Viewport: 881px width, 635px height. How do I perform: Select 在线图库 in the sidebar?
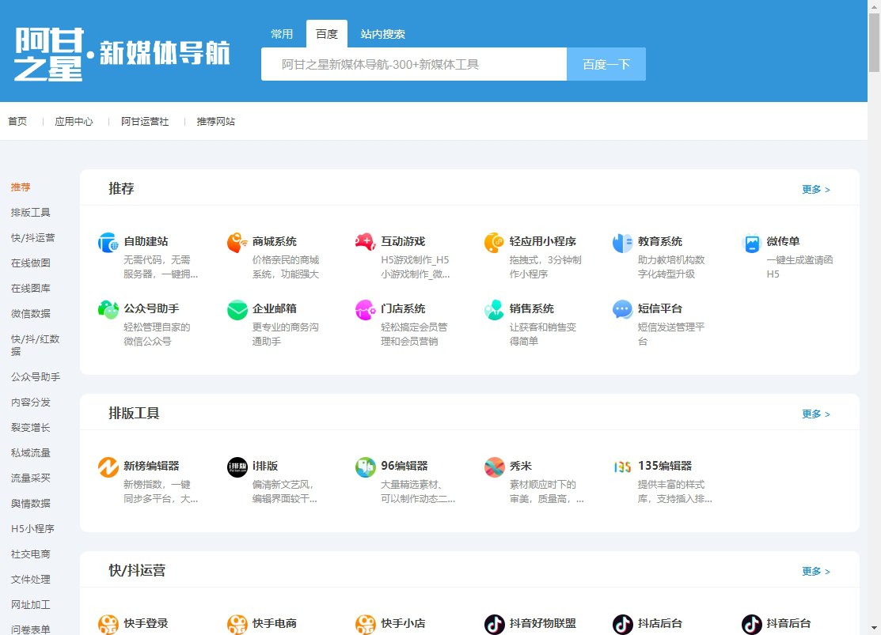click(x=30, y=288)
